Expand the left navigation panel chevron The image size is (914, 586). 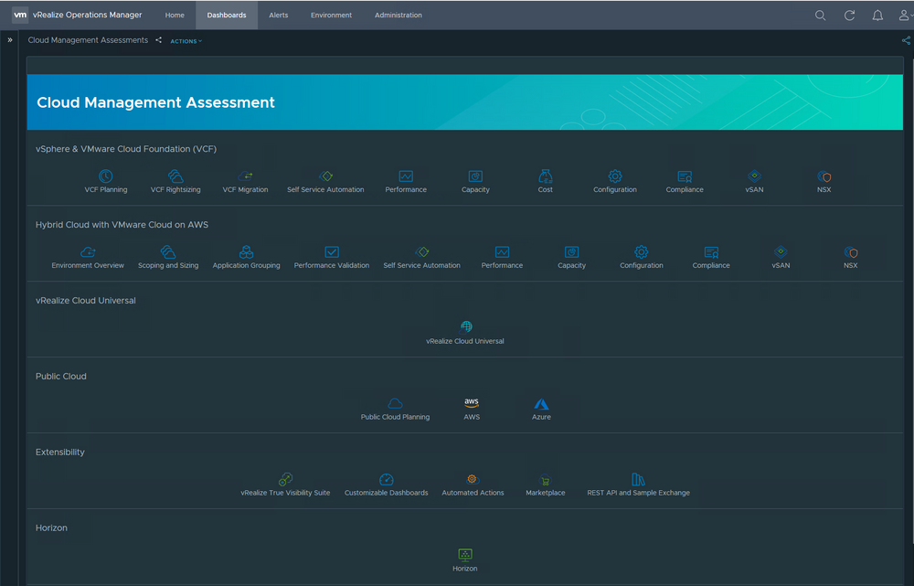pyautogui.click(x=10, y=40)
